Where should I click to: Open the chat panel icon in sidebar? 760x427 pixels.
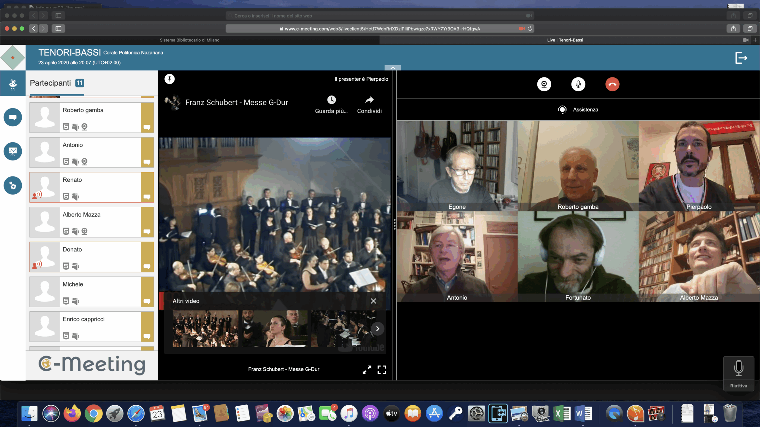click(x=13, y=117)
